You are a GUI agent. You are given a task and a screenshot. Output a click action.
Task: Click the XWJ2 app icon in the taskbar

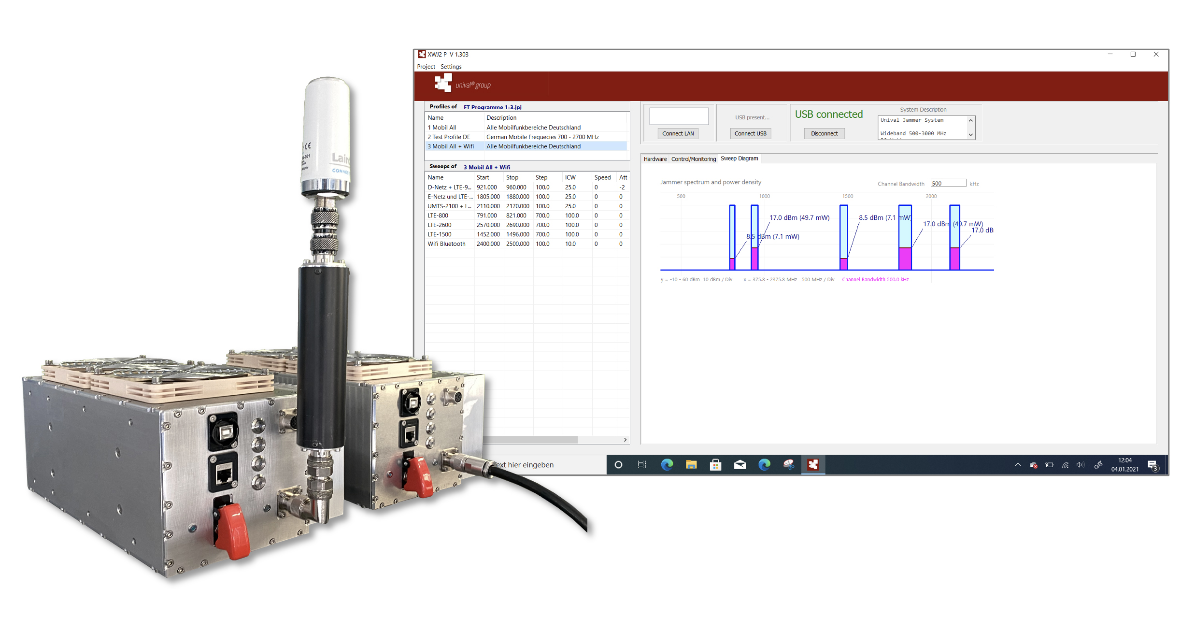[x=813, y=465]
